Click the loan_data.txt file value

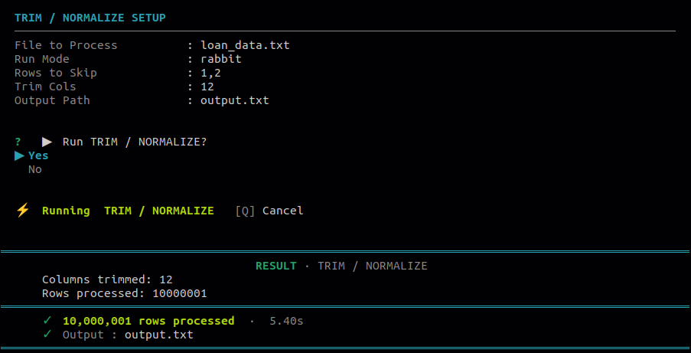(245, 45)
